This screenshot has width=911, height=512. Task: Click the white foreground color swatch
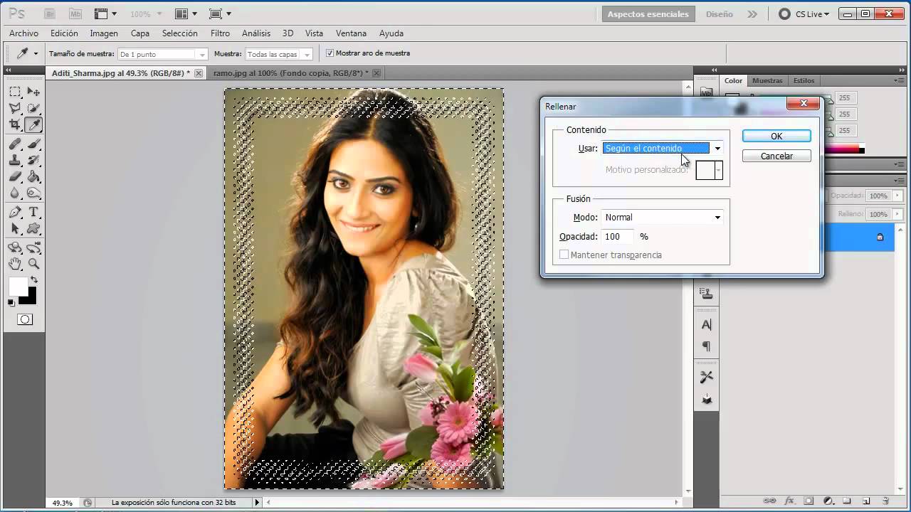[x=17, y=286]
